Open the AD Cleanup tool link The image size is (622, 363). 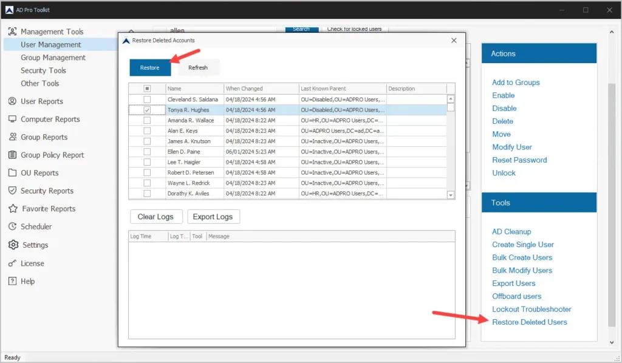(x=511, y=231)
